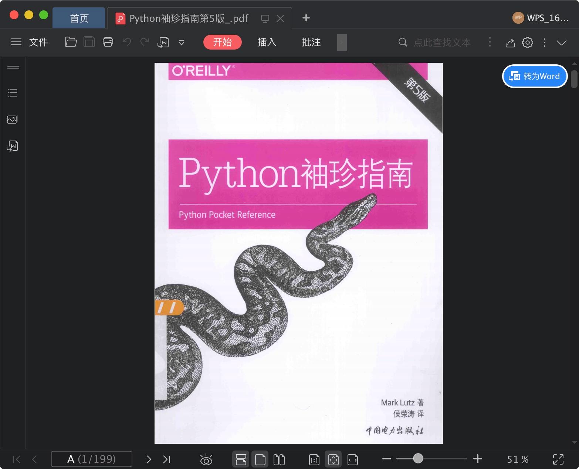Click the share icon
Screen dimensions: 579x469
(x=510, y=43)
